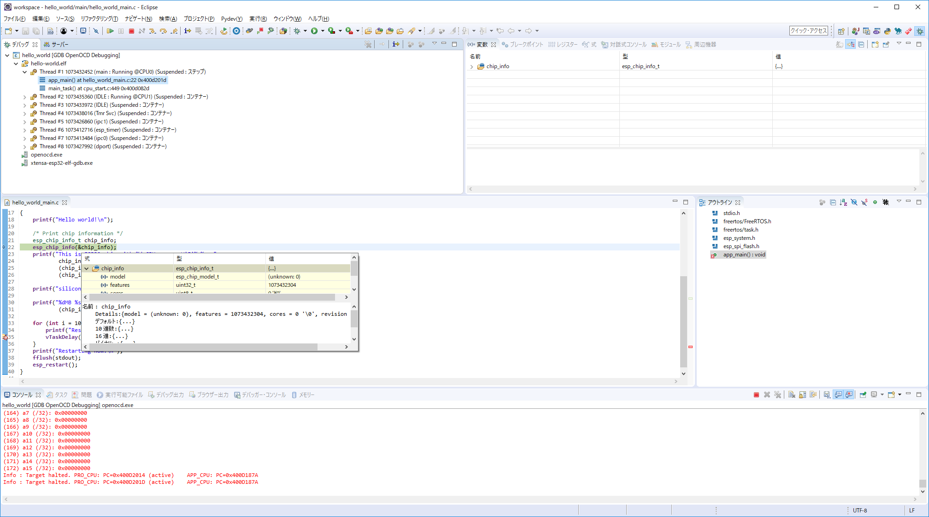Collapse Thread #1 main node
Screen dimensions: 929x517
coord(25,72)
